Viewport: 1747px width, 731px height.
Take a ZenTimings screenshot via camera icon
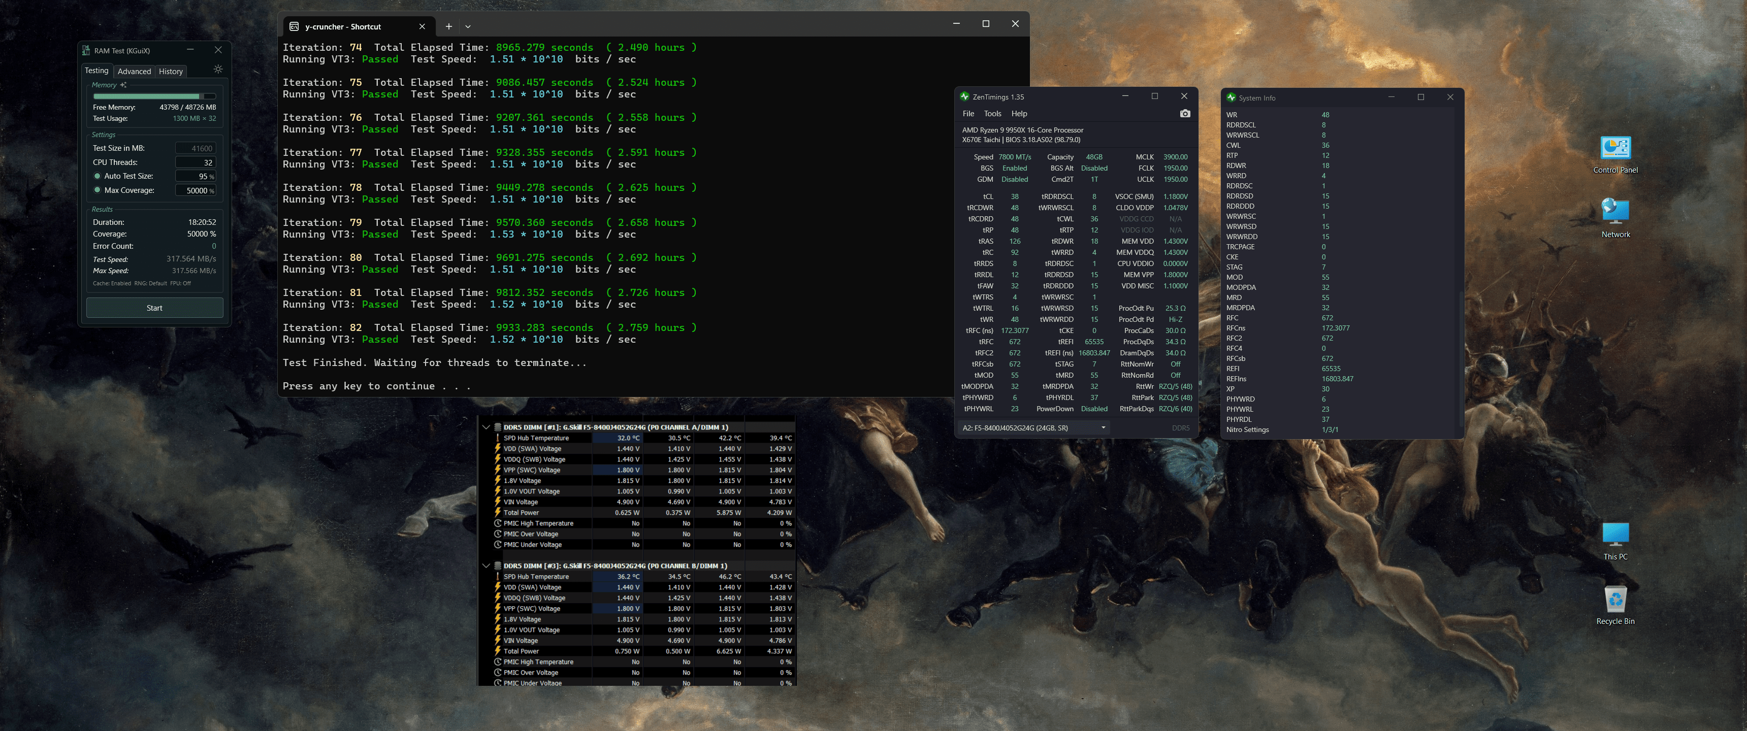tap(1184, 113)
